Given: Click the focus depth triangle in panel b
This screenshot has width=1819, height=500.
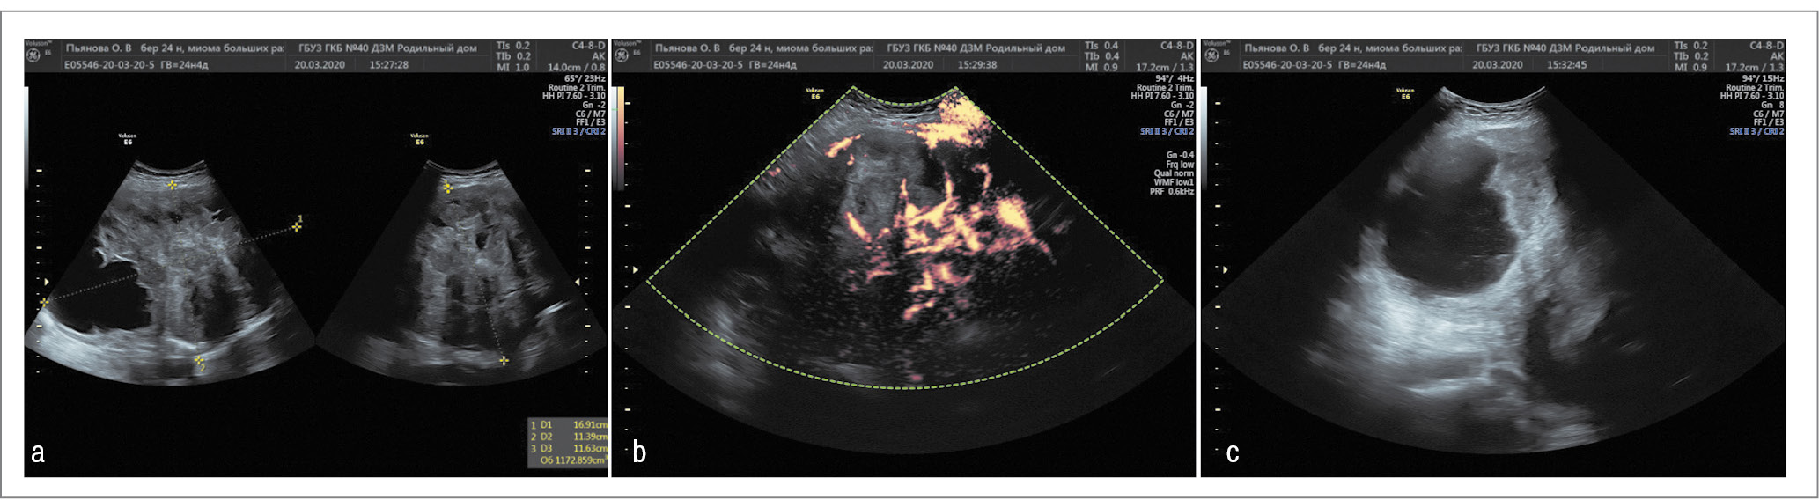Looking at the screenshot, I should (635, 269).
